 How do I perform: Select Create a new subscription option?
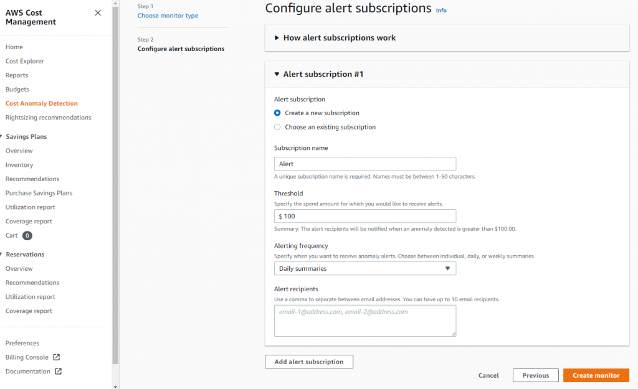pyautogui.click(x=278, y=113)
